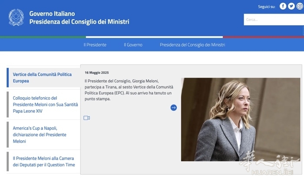Select the Question Time alla Camera news item
Screen dimensions: 304x179
43,162
